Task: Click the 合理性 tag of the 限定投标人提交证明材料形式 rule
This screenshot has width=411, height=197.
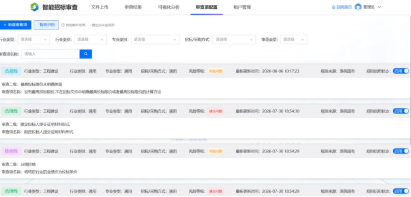Action: pyautogui.click(x=11, y=111)
